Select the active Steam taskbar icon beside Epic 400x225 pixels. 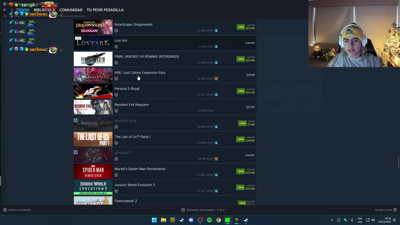click(x=246, y=220)
